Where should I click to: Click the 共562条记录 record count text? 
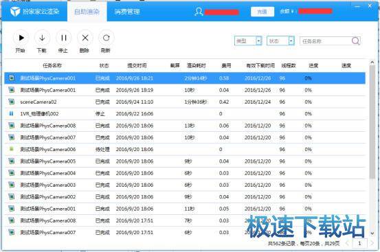pos(281,243)
